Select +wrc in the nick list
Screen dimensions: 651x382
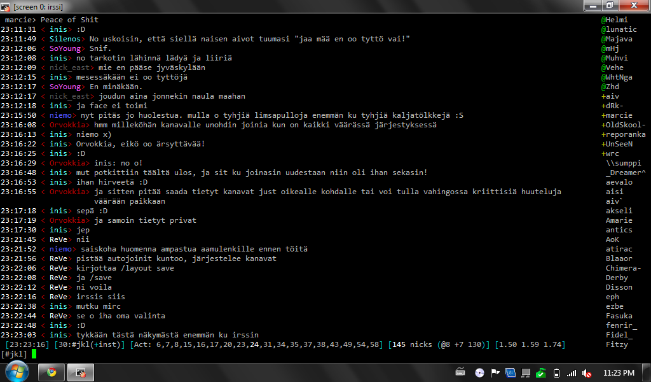click(610, 153)
